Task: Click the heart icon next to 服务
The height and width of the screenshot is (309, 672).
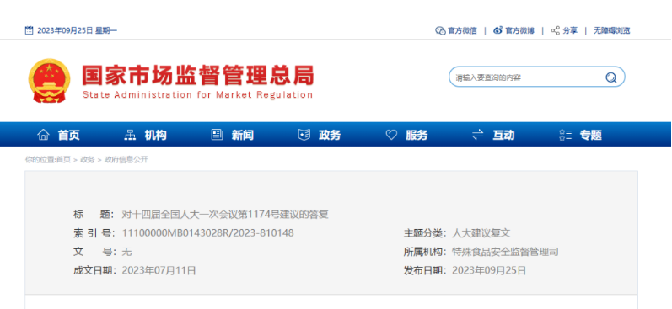Action: pos(391,136)
